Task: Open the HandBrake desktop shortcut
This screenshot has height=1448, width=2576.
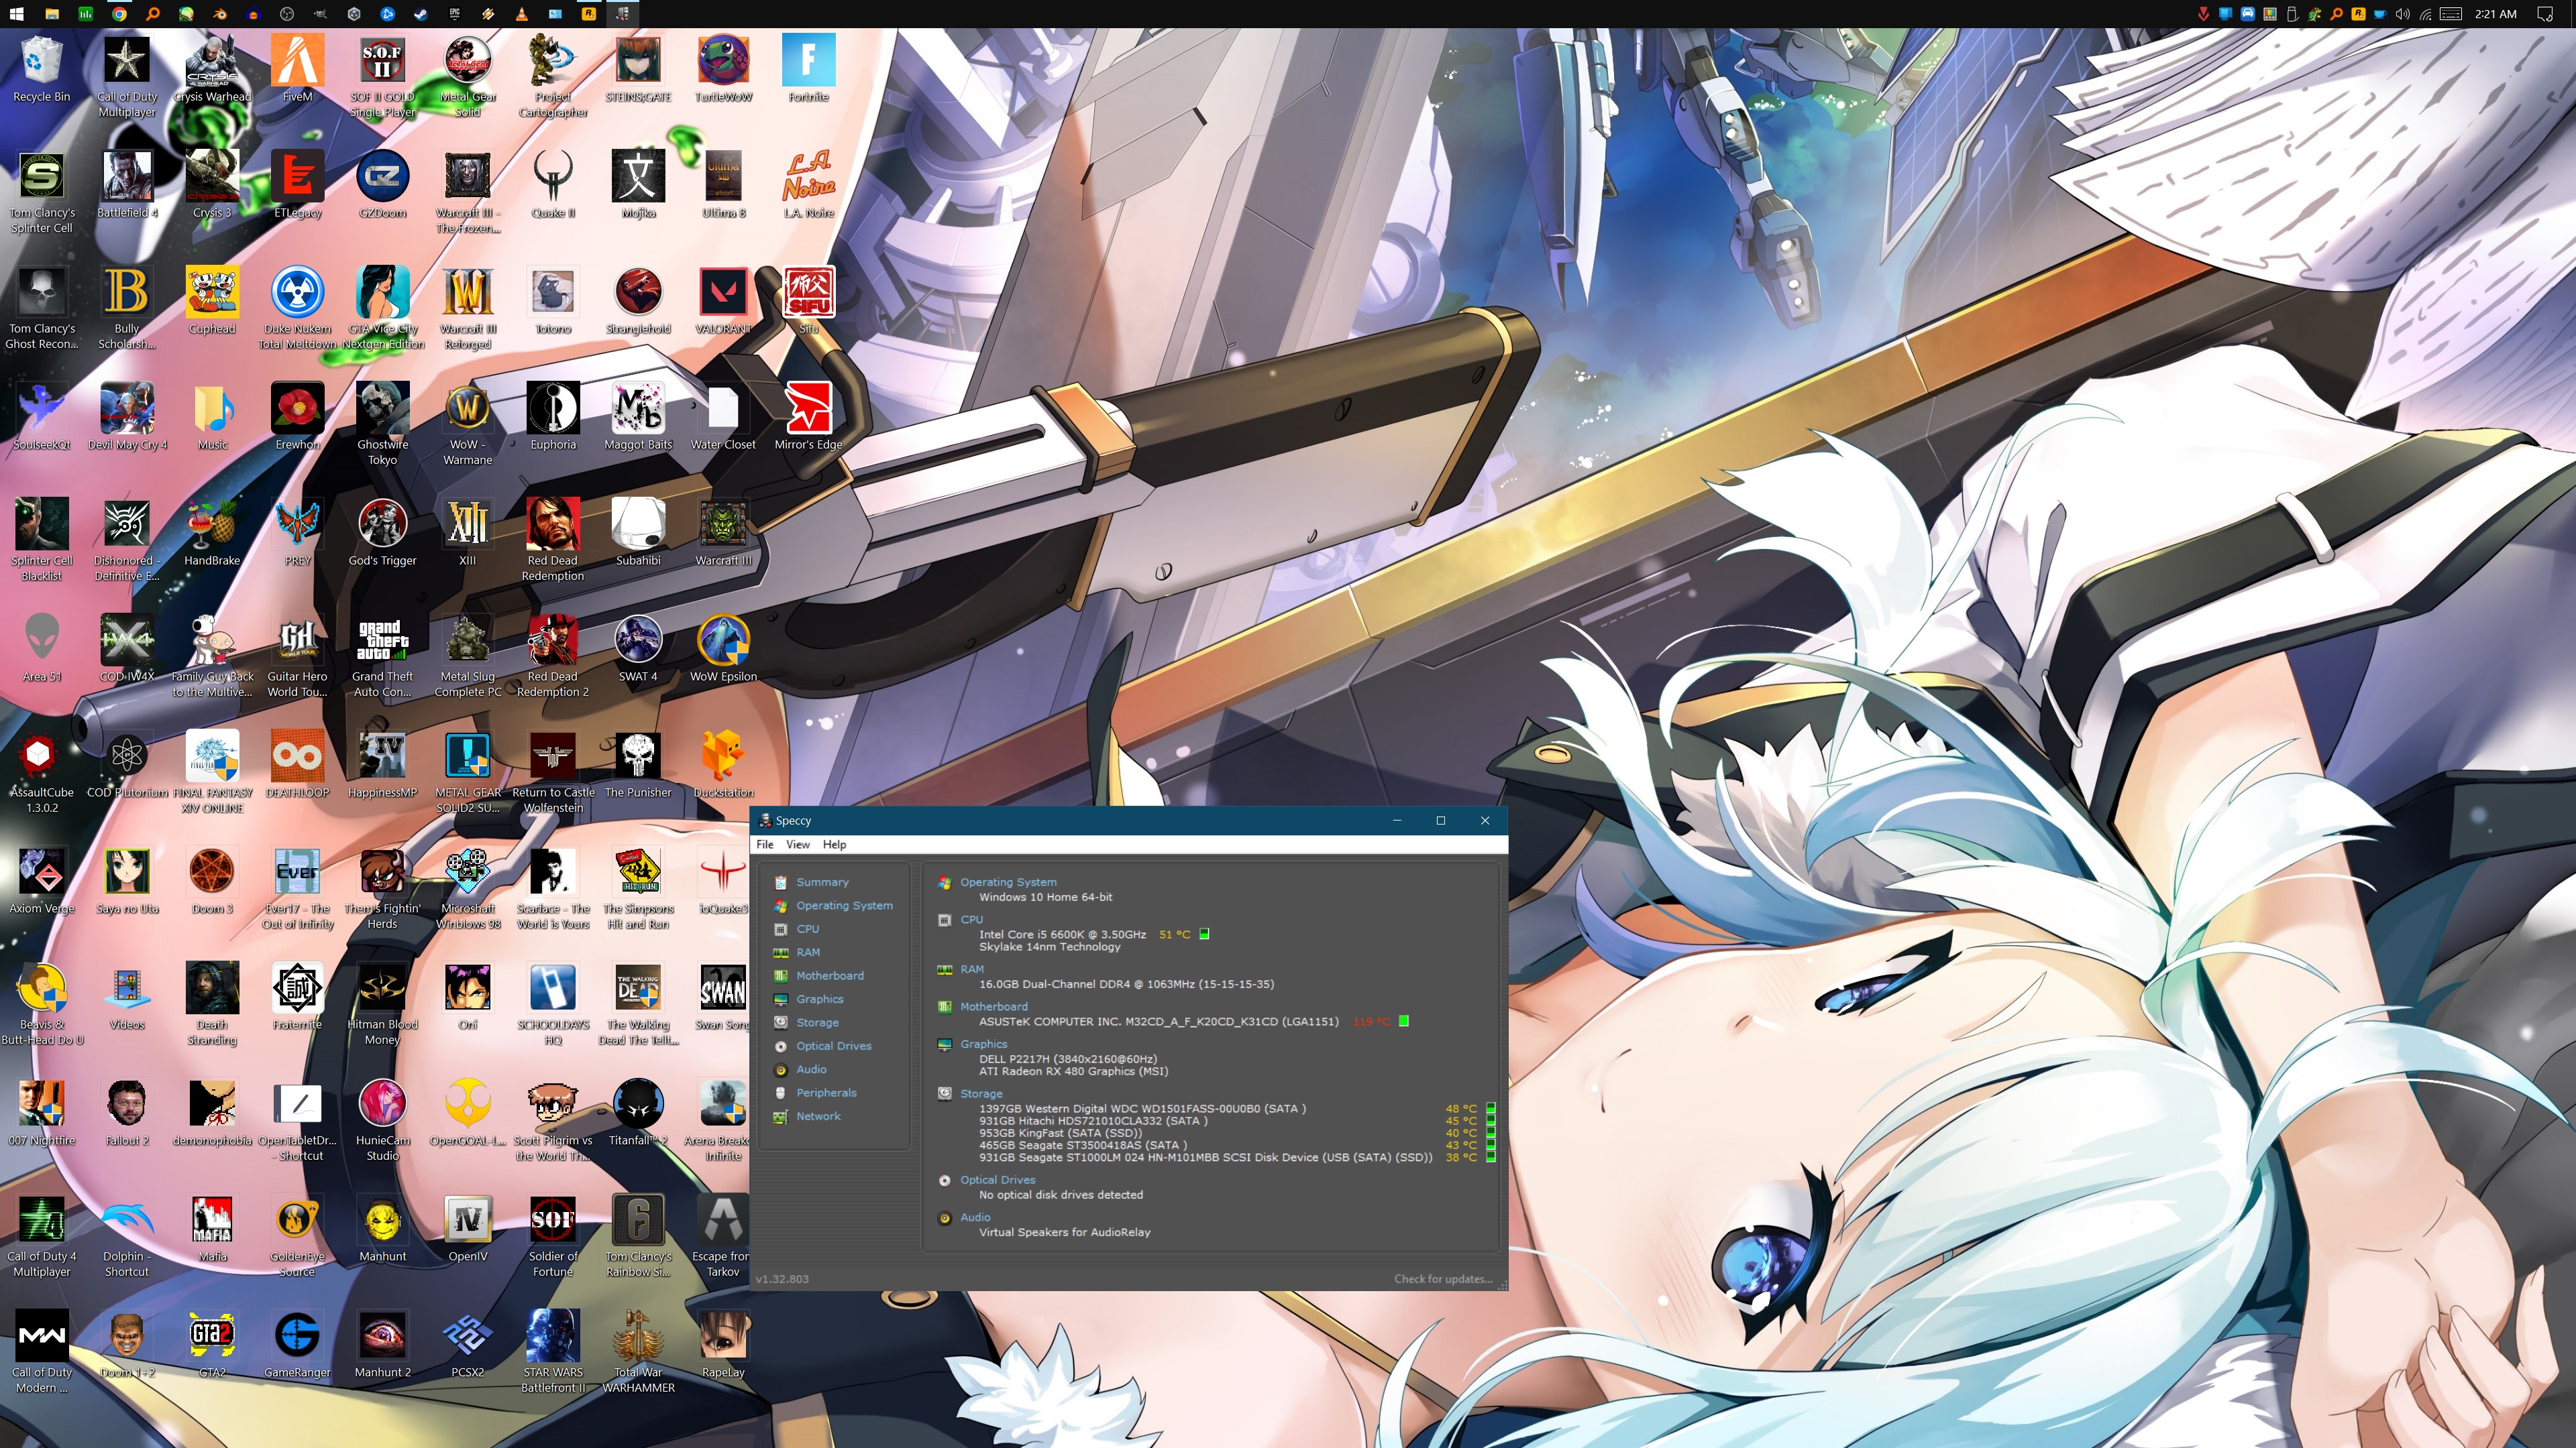Action: click(x=212, y=533)
